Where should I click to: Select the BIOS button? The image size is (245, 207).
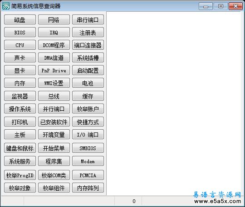pyautogui.click(x=20, y=33)
